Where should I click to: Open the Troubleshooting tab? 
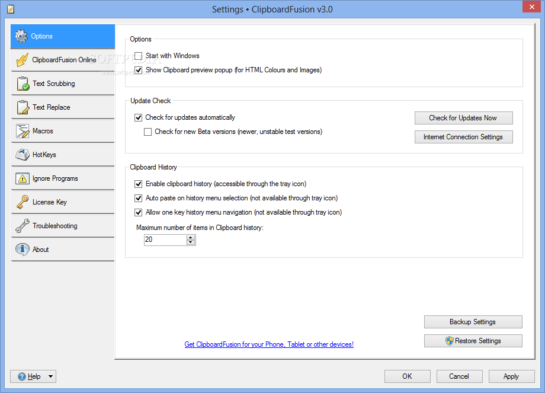click(x=63, y=226)
